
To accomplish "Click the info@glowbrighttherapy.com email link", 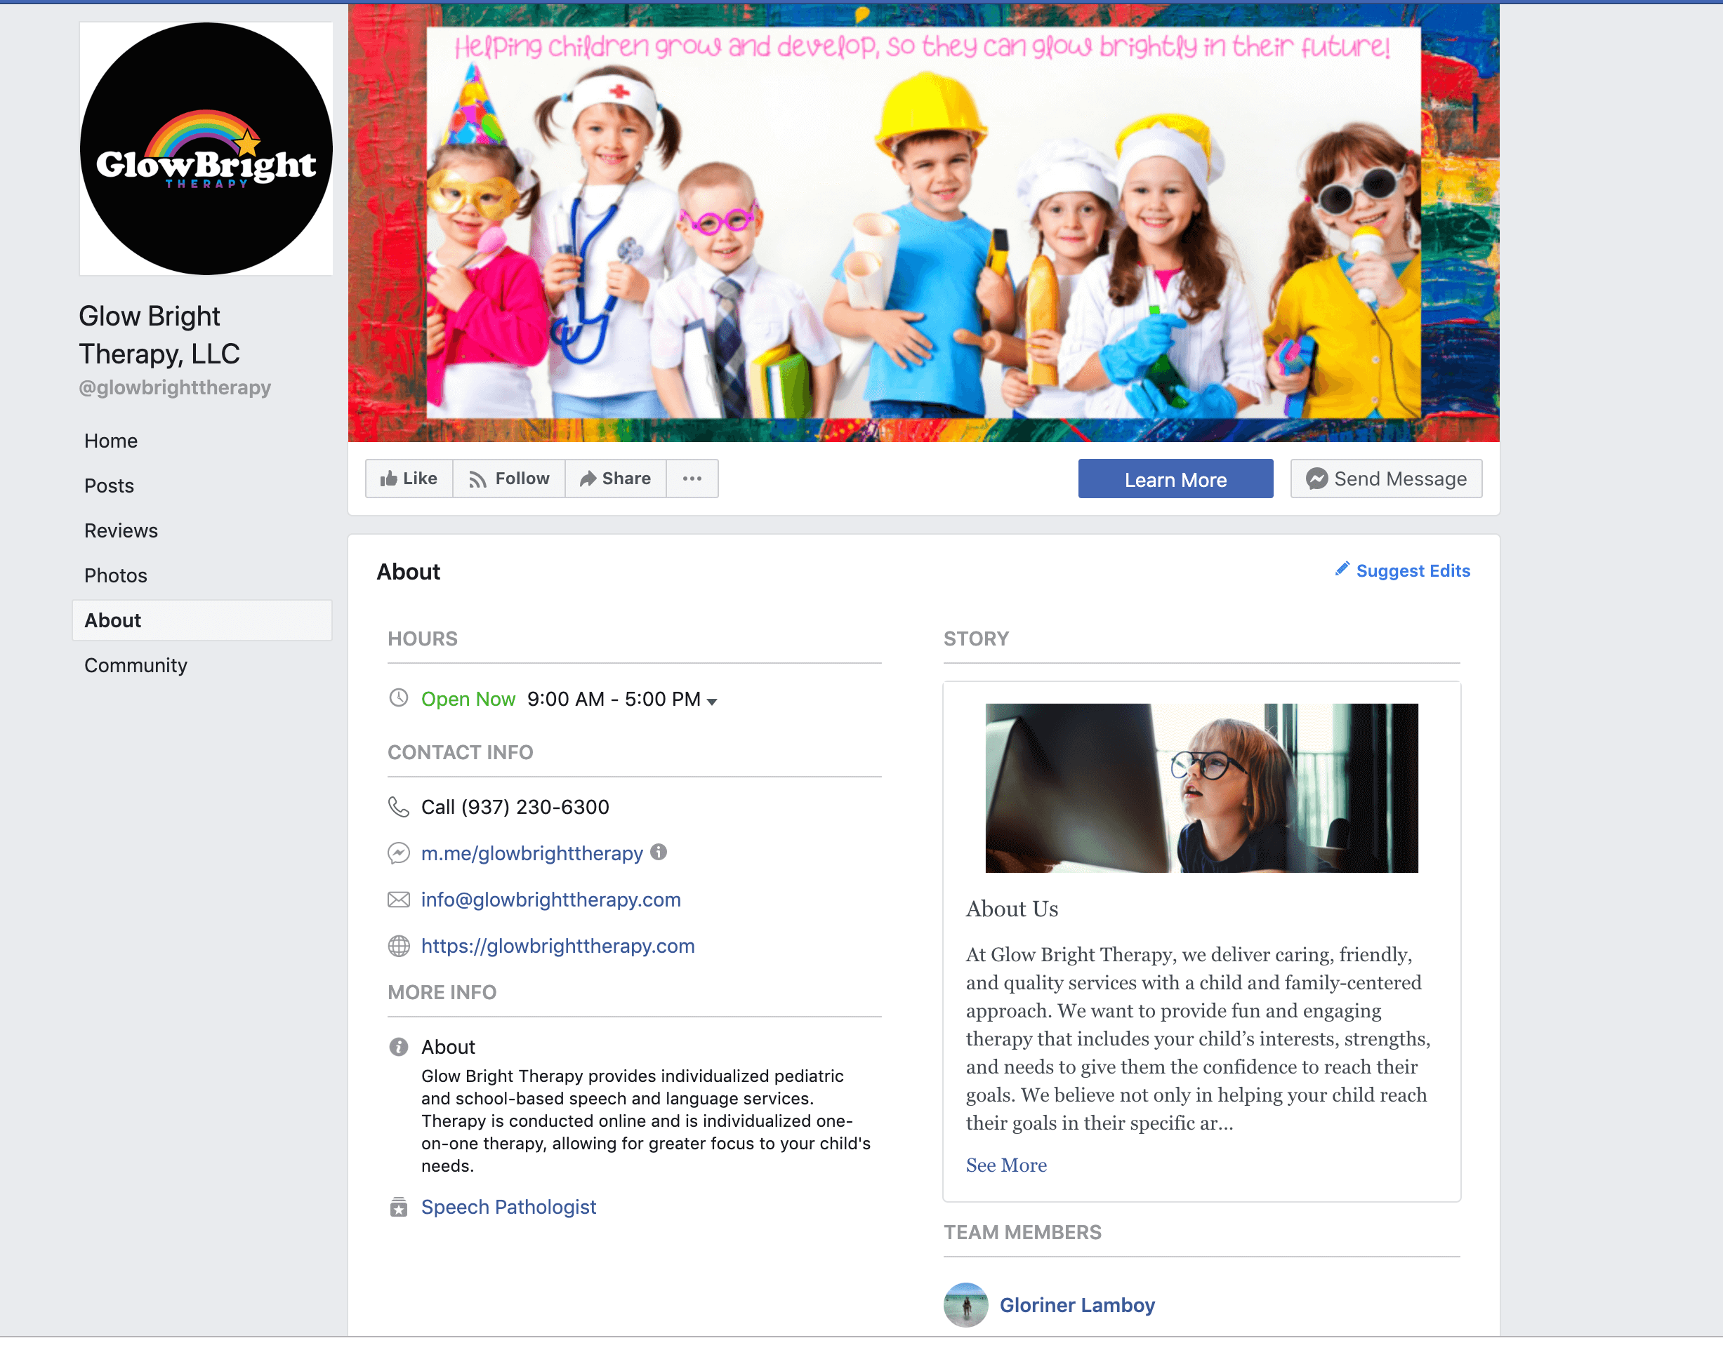I will point(551,900).
